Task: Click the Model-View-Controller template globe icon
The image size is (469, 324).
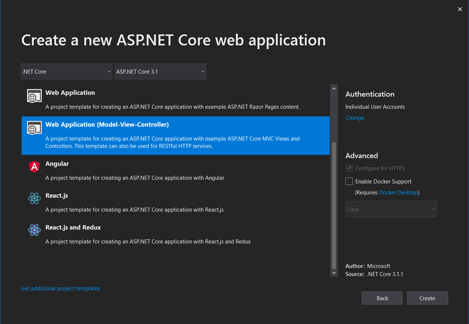Action: point(34,128)
